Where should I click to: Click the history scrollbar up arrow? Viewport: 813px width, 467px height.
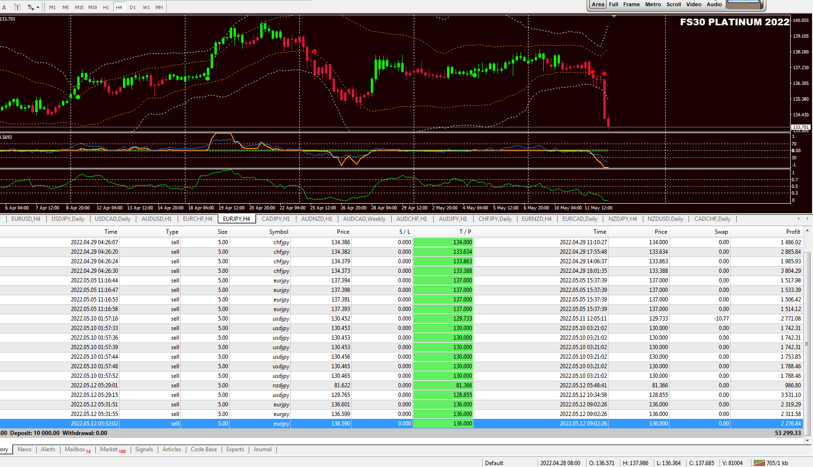807,231
